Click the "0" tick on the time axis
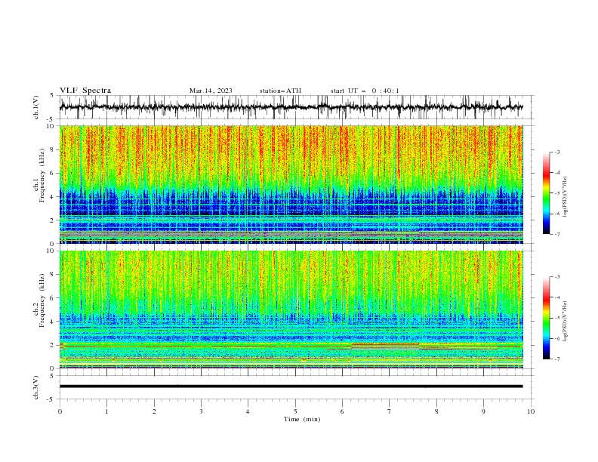The height and width of the screenshot is (462, 598). 60,411
